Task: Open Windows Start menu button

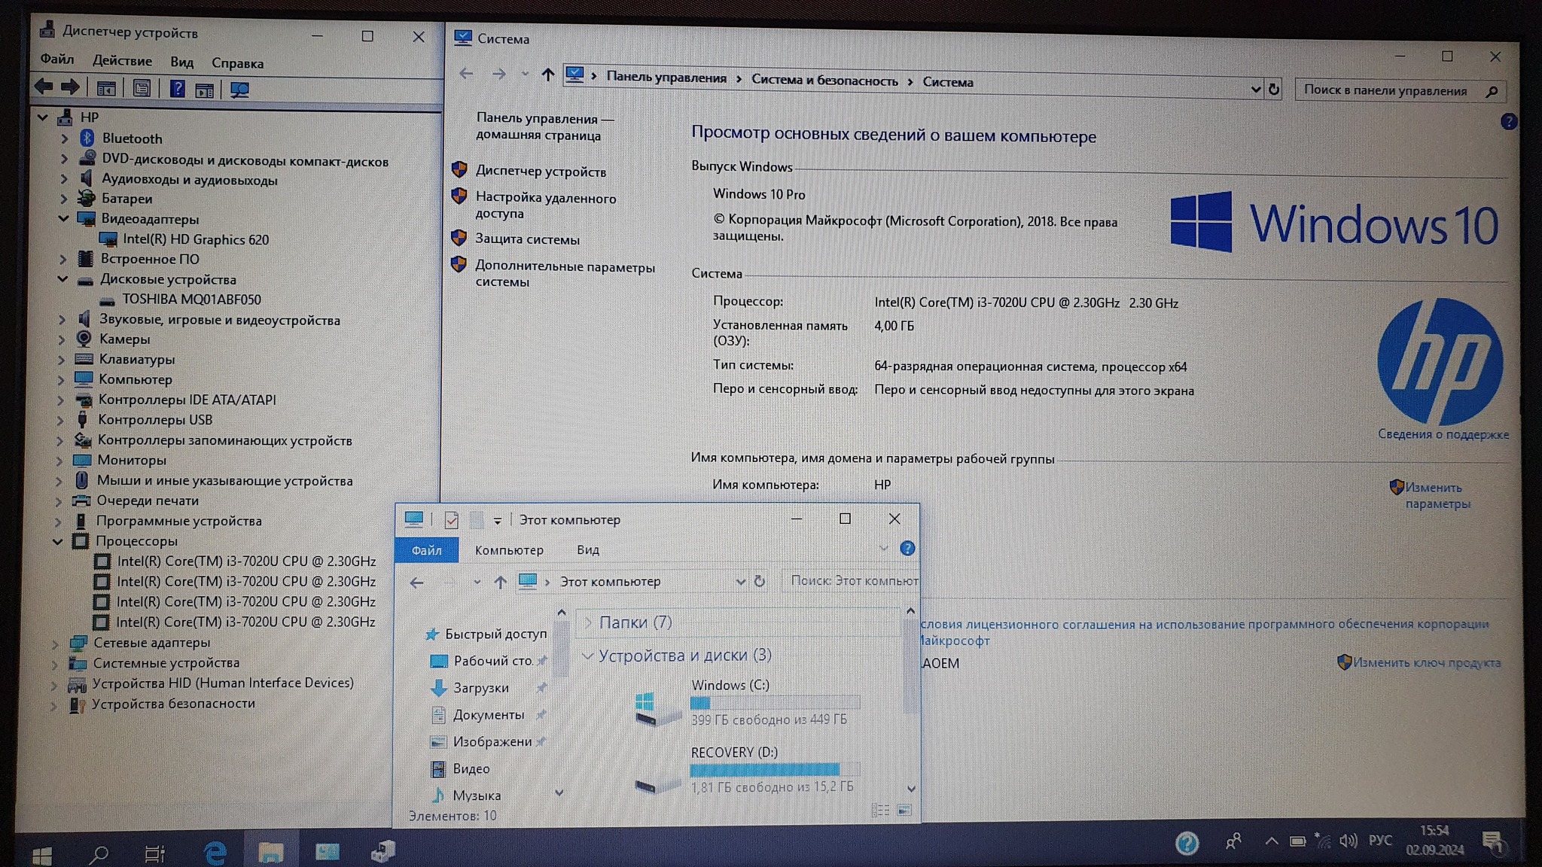Action: tap(42, 854)
